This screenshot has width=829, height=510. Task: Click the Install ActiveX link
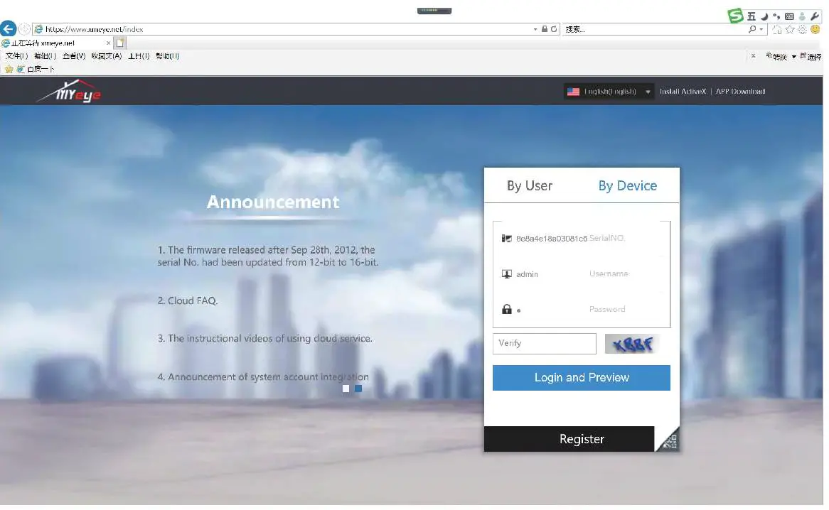pos(683,92)
